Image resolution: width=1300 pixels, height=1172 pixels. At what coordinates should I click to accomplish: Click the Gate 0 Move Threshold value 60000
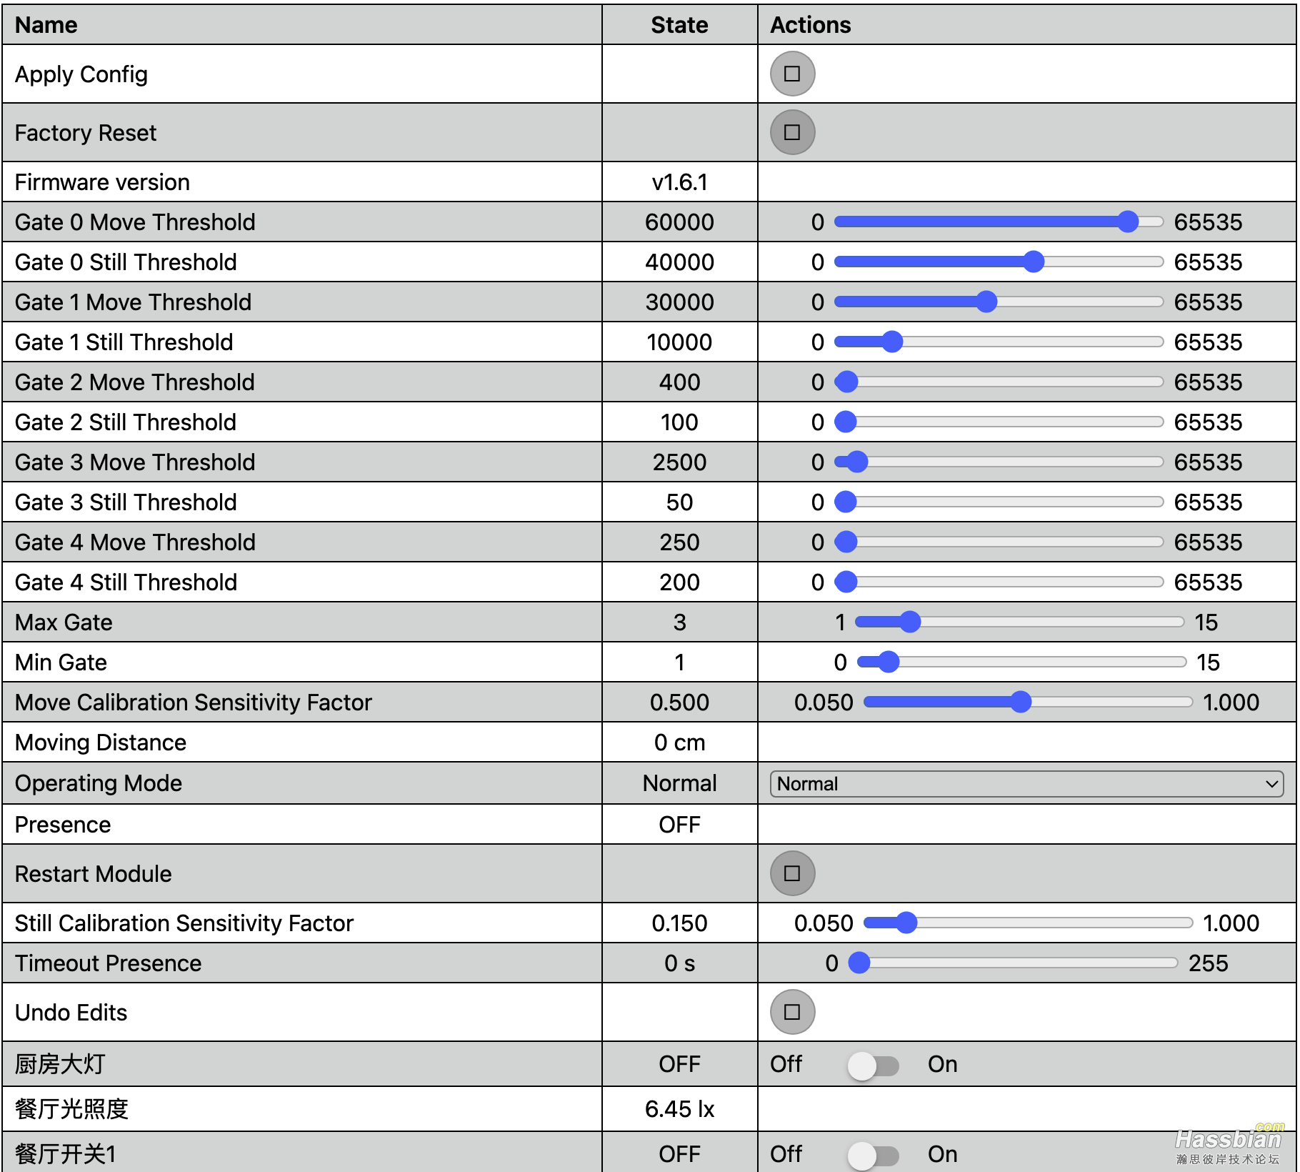[679, 222]
